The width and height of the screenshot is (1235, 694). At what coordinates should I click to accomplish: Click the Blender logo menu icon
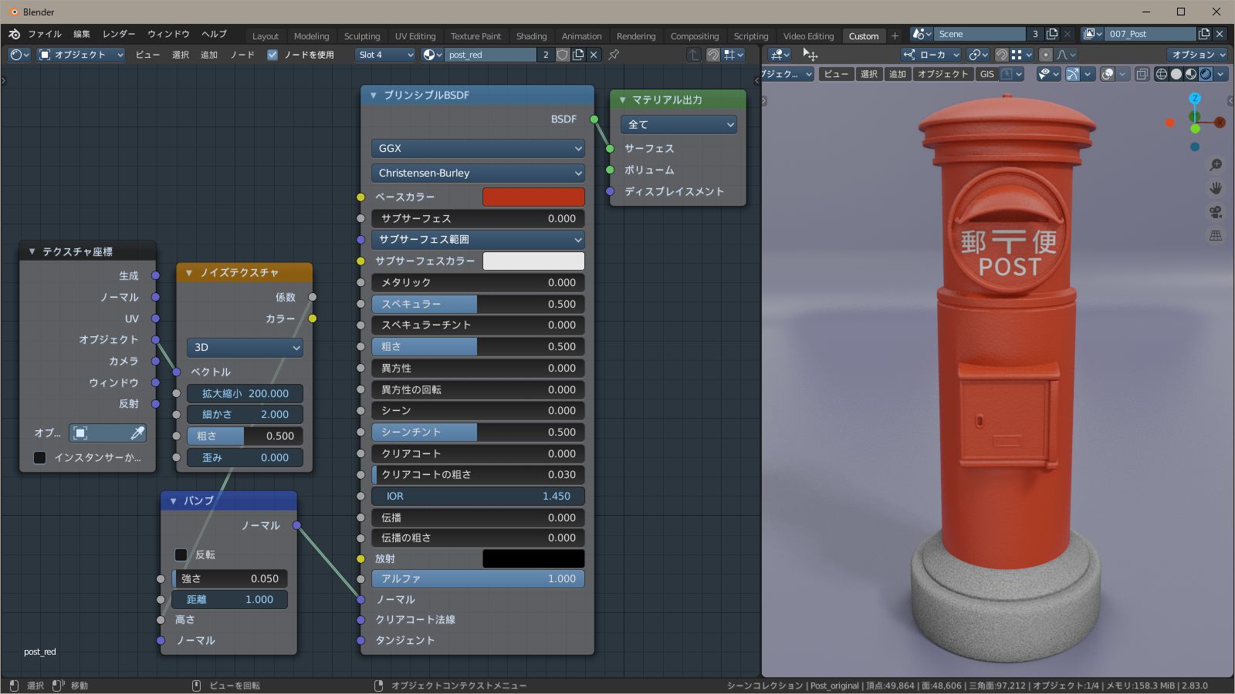(x=14, y=34)
